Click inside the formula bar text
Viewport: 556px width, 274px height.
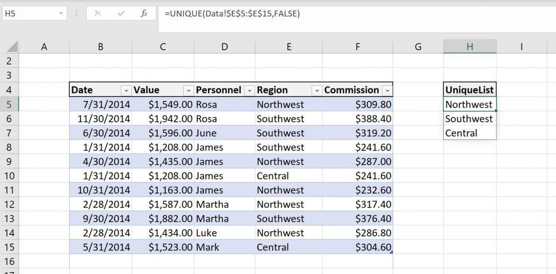[351, 14]
